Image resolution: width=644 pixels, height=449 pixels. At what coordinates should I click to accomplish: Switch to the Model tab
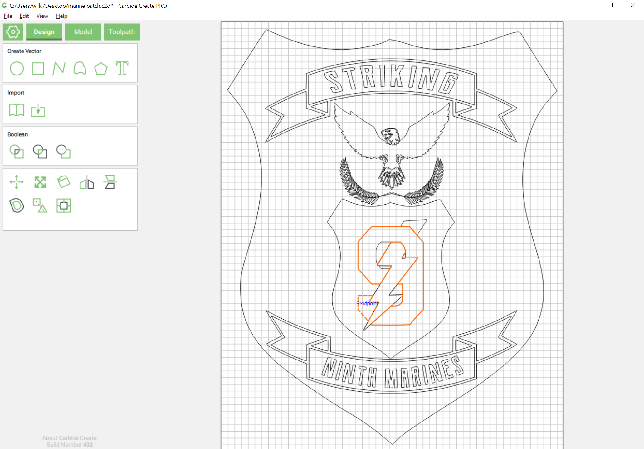tap(83, 32)
